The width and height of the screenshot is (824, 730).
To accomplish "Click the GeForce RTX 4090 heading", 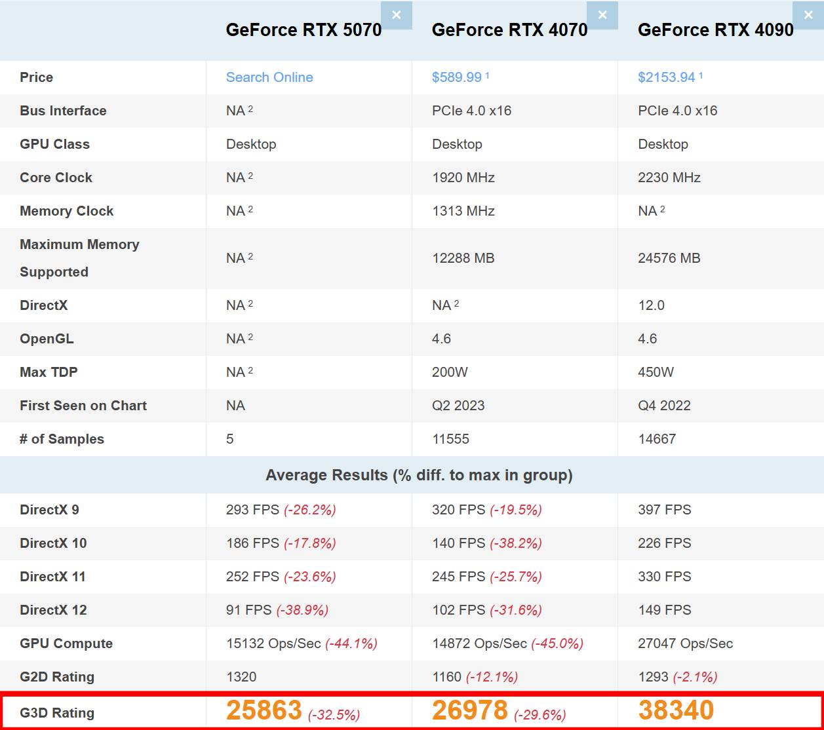I will [x=715, y=30].
